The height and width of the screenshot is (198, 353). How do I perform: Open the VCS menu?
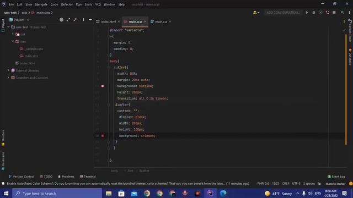[98, 4]
